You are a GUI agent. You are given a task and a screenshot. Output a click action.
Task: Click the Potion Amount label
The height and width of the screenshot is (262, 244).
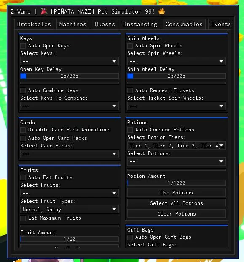[146, 176]
